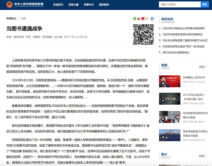212x166 pixels.
Task: Open headline about 习近平 visiting 中国政法大学
Action: pyautogui.click(x=184, y=28)
